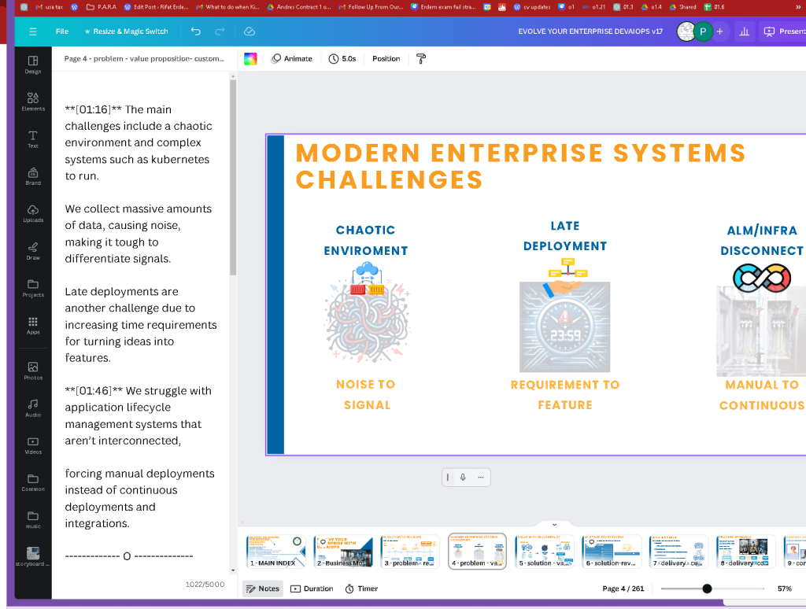Open the background color picker swatch
The image size is (806, 609).
click(250, 58)
